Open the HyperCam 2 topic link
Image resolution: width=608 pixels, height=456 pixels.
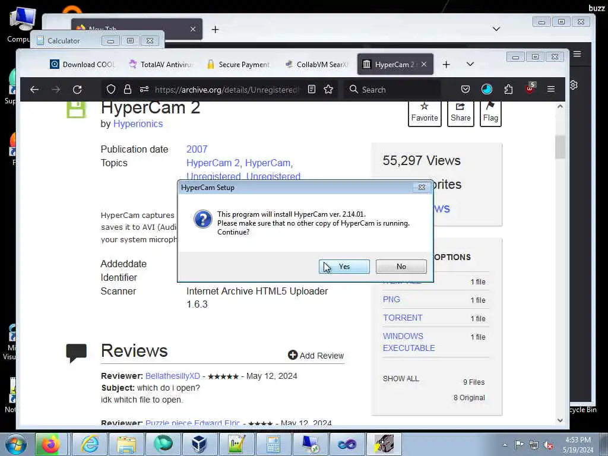(214, 163)
